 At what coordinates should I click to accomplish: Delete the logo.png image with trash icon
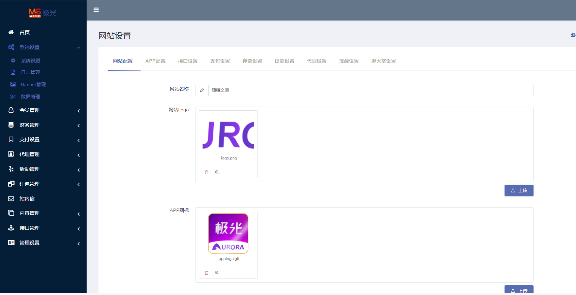(x=207, y=172)
